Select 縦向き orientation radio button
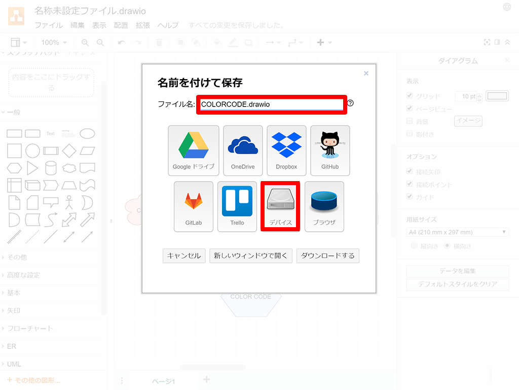The width and height of the screenshot is (519, 390). point(414,245)
